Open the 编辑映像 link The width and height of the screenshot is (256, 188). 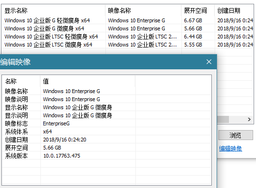pos(230,149)
